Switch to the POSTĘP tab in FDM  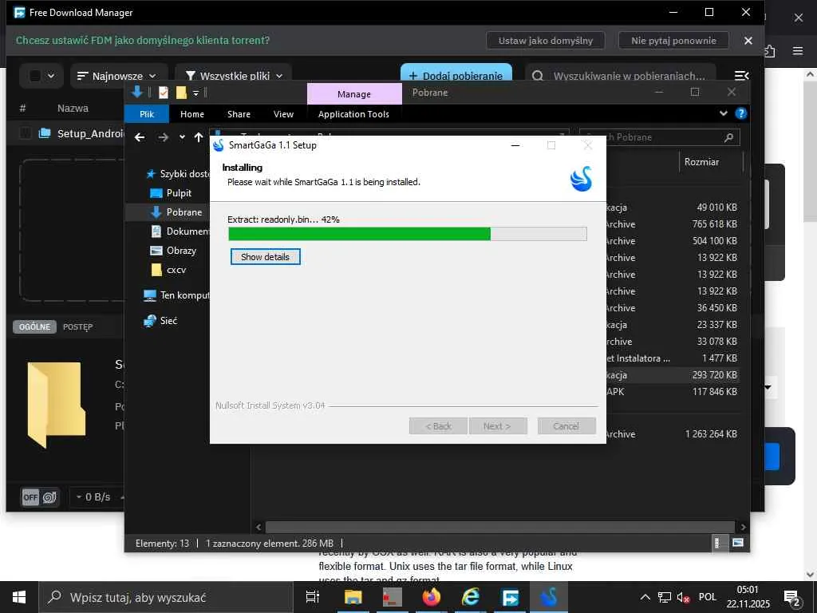[x=77, y=326]
